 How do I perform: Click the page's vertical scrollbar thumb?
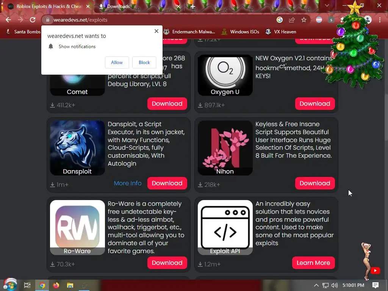tap(386, 117)
